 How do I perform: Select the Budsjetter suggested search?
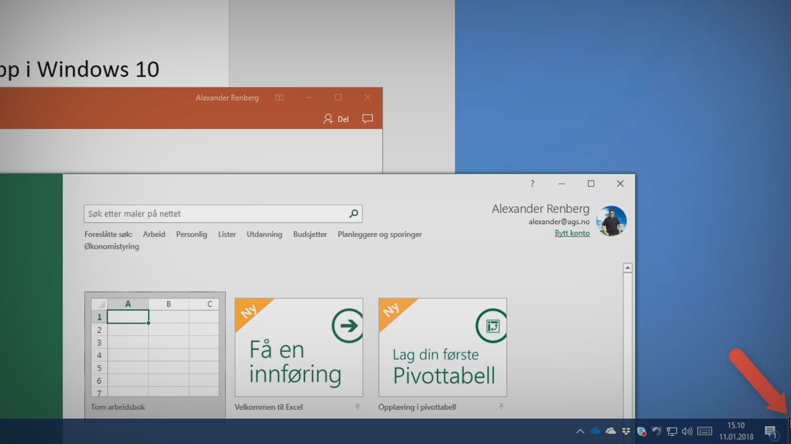(x=310, y=234)
